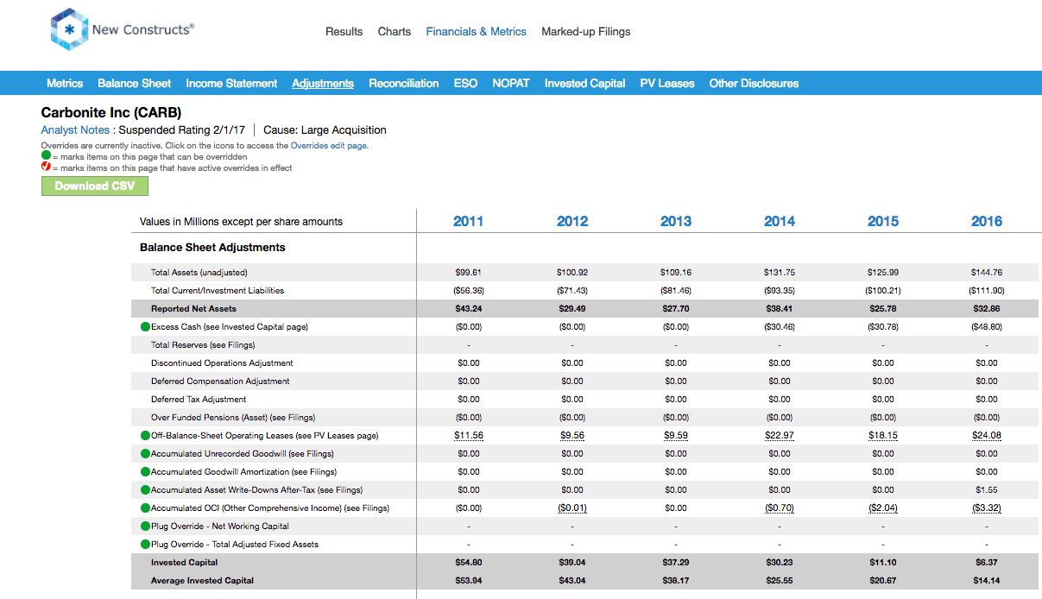
Task: Open the 2011 operating leases value $11.56
Action: (469, 436)
